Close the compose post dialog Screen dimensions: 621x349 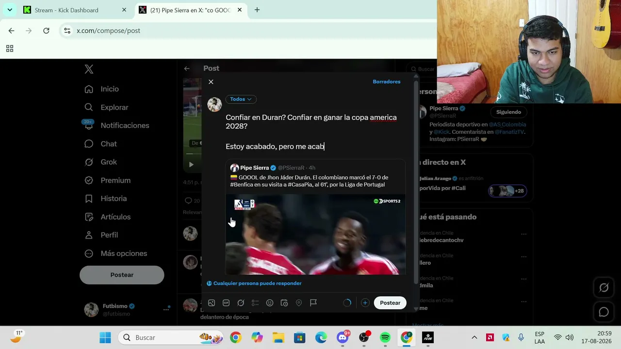(x=211, y=82)
